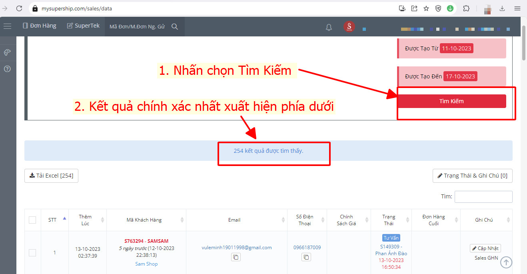Click the browser address bar URL
Viewport: 527px width, 274px height.
(77, 8)
